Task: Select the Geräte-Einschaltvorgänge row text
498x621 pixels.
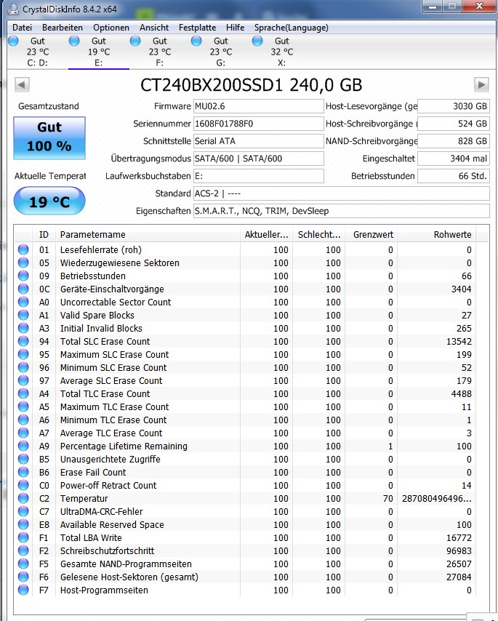Action: click(112, 289)
